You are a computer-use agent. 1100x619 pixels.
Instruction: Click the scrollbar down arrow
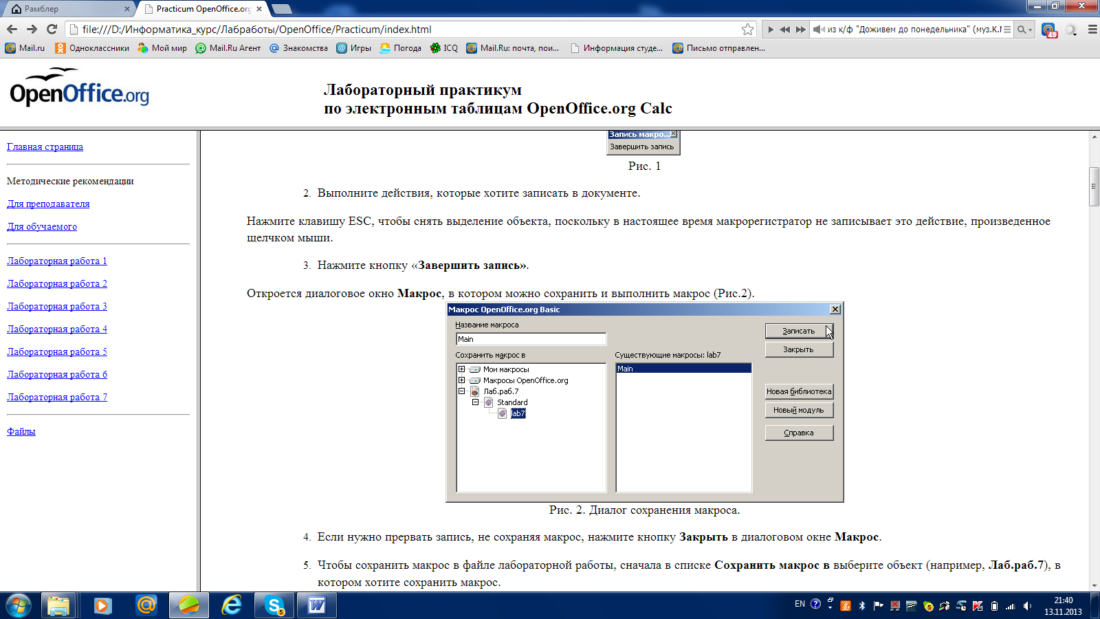point(1094,585)
